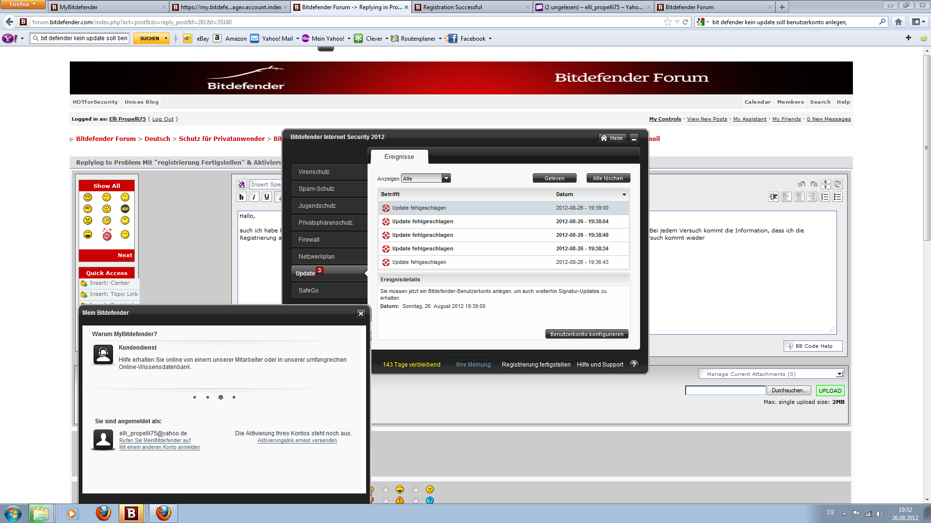Click Facebook icon in Yahoo toolbar
The image size is (931, 523).
pos(452,38)
